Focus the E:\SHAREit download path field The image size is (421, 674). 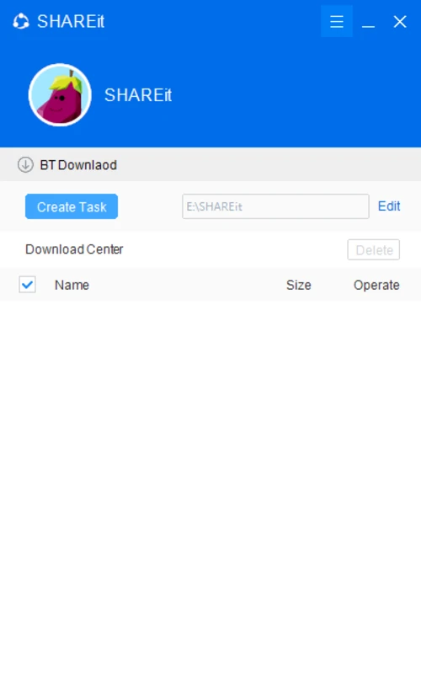pyautogui.click(x=275, y=206)
